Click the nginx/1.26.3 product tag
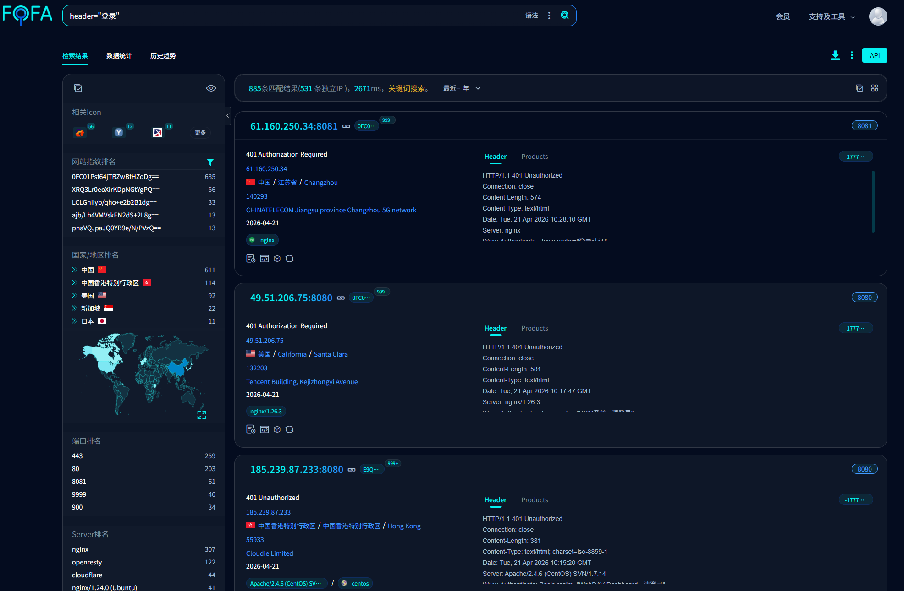Screen dimensions: 904x591 (266, 411)
